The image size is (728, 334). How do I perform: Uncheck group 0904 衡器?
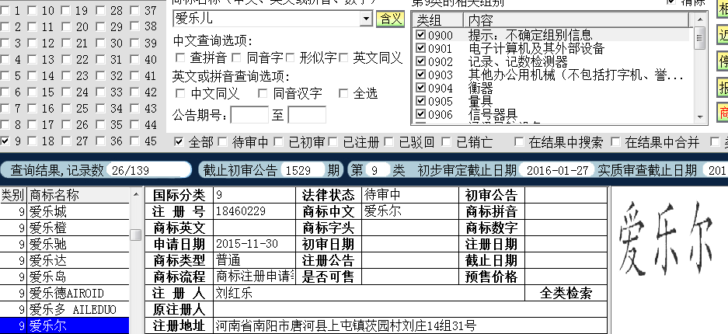tap(420, 87)
